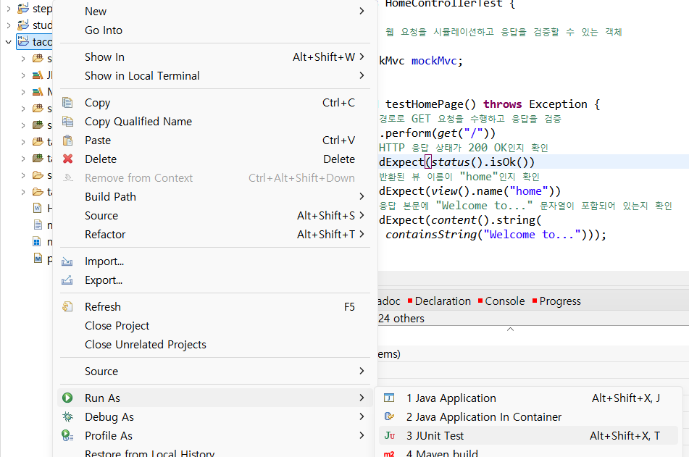Open the Build Path submenu arrow
689x457 pixels.
(362, 196)
